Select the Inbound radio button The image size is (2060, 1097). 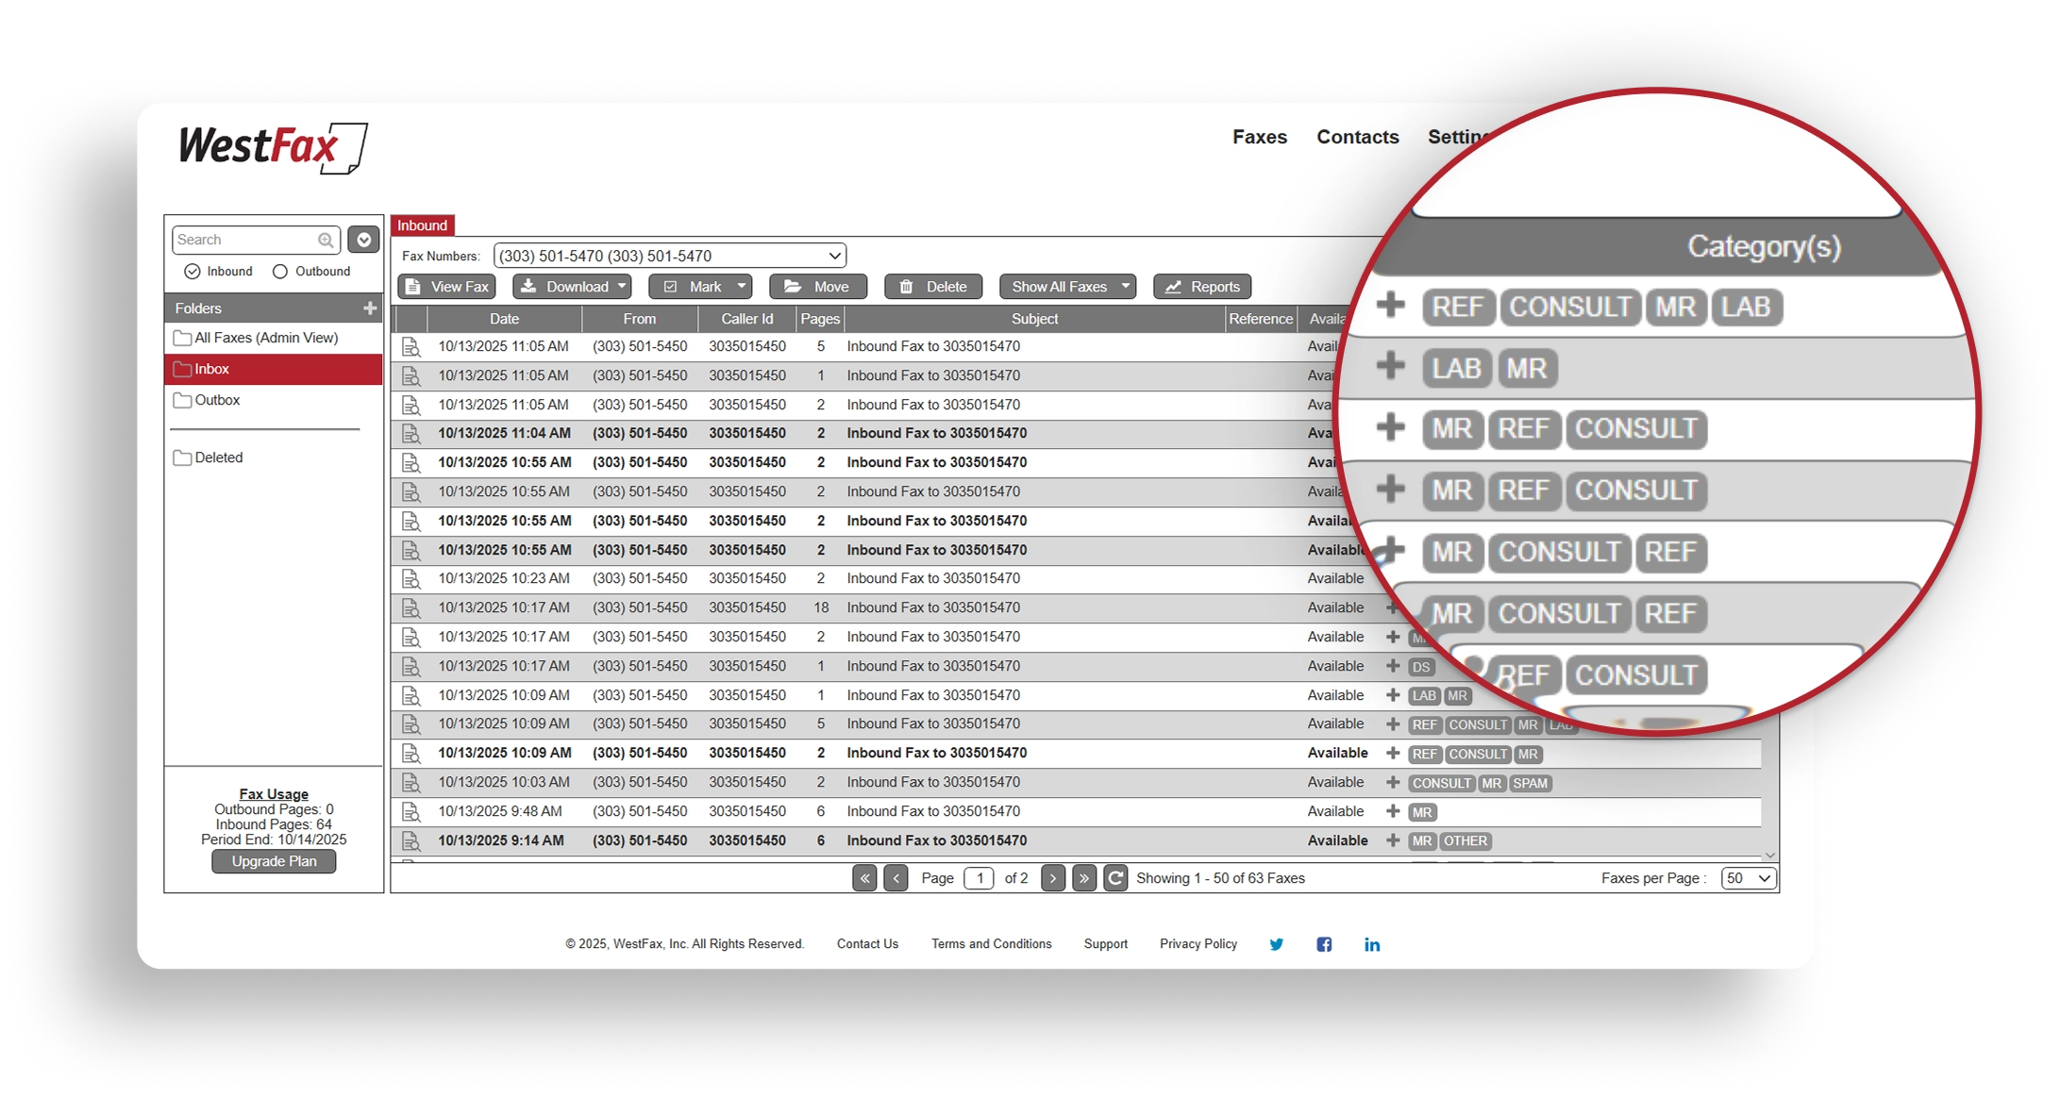coord(192,271)
